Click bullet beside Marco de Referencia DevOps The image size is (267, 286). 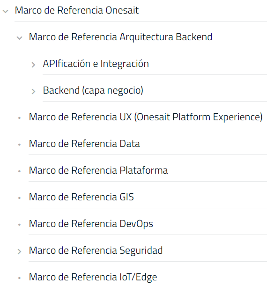[19, 225]
